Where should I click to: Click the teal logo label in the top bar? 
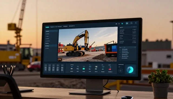tap(48, 27)
